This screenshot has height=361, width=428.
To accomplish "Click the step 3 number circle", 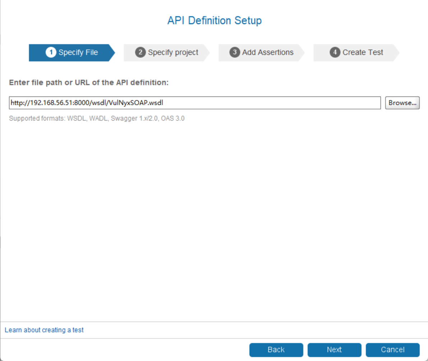I will pos(235,52).
